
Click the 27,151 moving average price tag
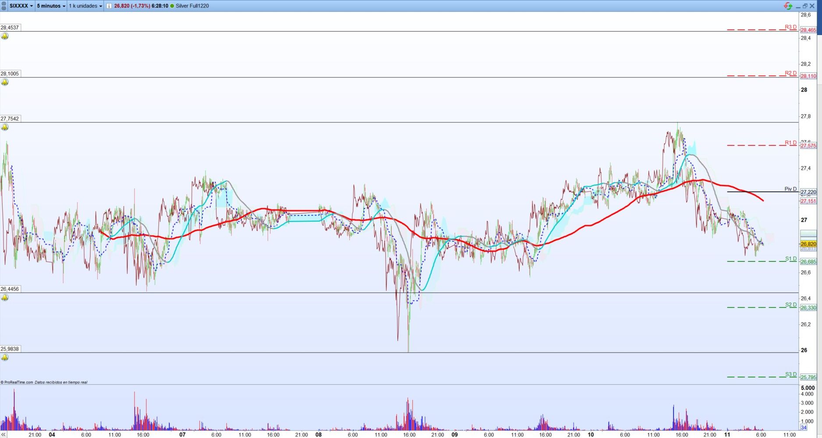tap(808, 201)
